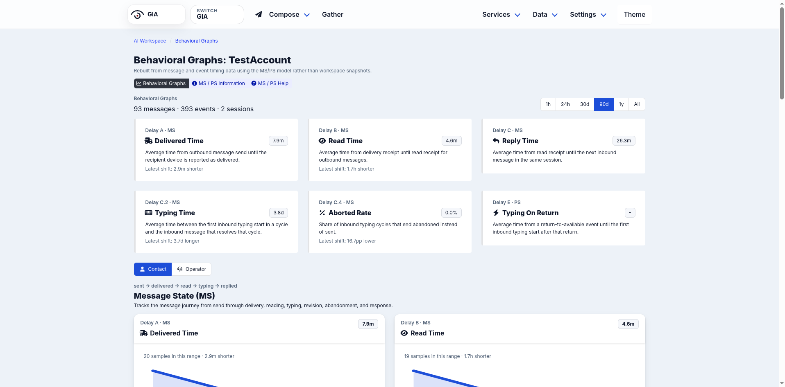Select the eye icon on the Read Time card
785x387 pixels.
(x=322, y=141)
